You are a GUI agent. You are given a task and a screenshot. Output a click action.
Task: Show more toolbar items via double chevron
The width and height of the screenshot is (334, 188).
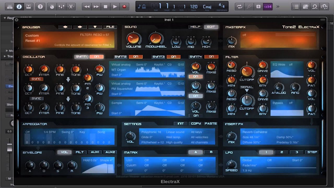(x=278, y=7)
